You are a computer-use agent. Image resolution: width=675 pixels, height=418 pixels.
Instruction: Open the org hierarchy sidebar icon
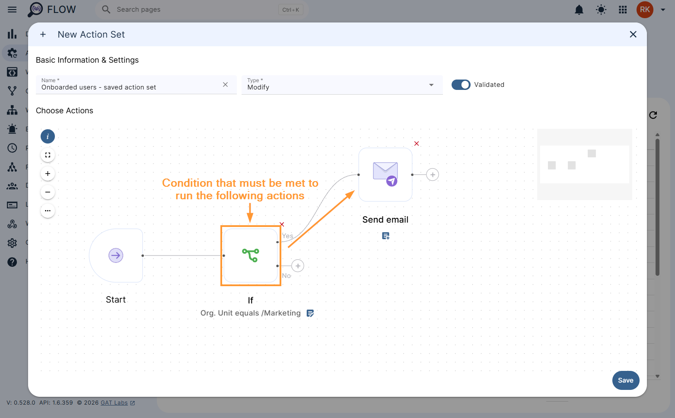[12, 110]
